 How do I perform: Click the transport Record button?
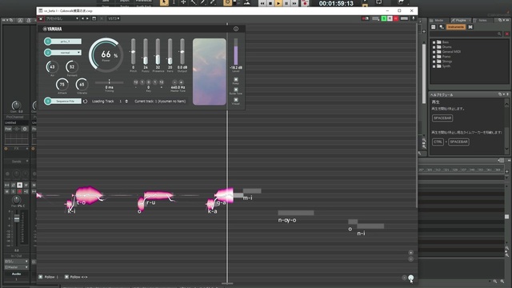tap(305, 3)
